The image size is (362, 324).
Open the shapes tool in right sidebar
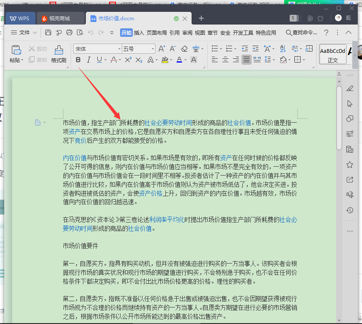point(350,119)
